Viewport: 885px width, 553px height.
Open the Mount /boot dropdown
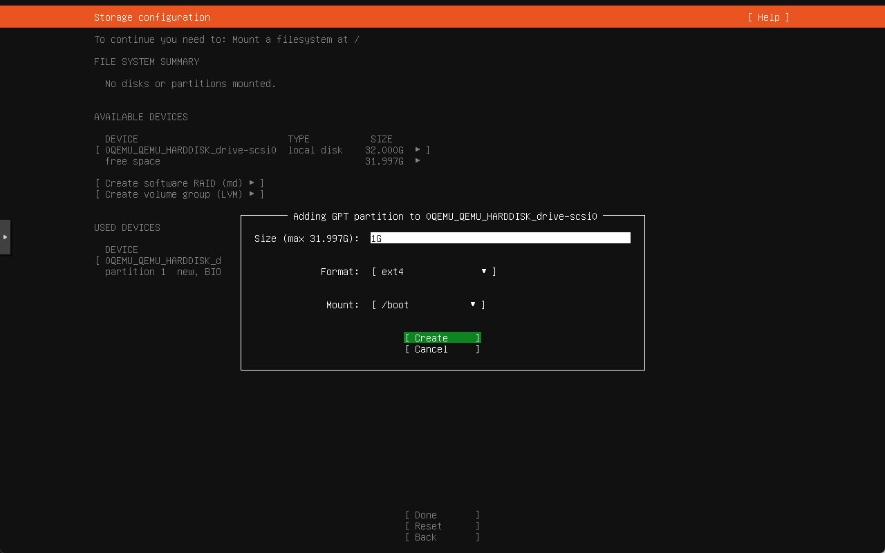click(429, 305)
